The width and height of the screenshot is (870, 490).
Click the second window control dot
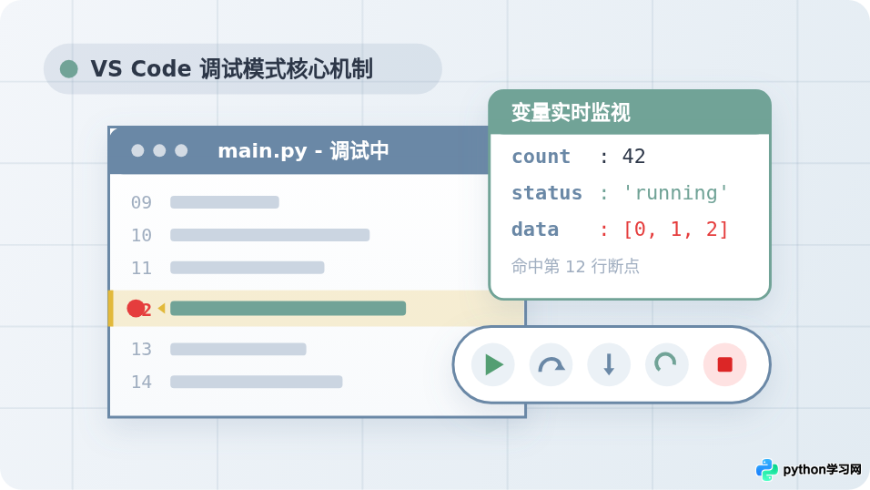coord(159,150)
